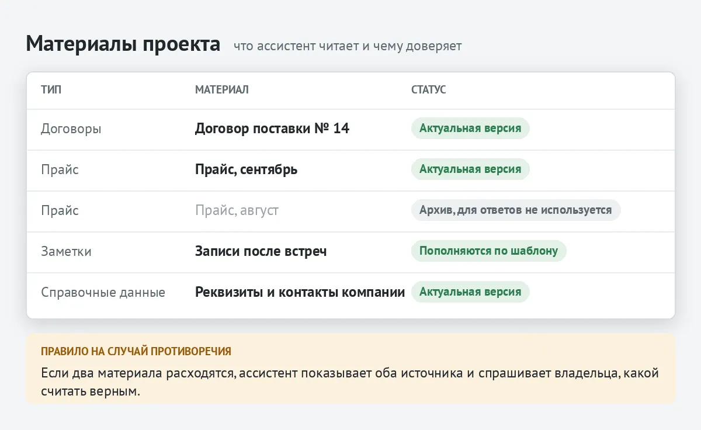Open 'Записи после встреч' material
Viewport: 701px width, 430px height.
261,251
